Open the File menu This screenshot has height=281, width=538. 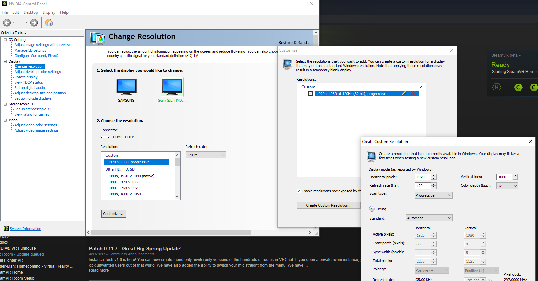pos(5,12)
